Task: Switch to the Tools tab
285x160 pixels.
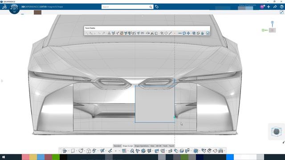Action: tap(165, 146)
